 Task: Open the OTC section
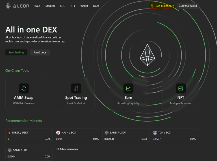click(62, 6)
